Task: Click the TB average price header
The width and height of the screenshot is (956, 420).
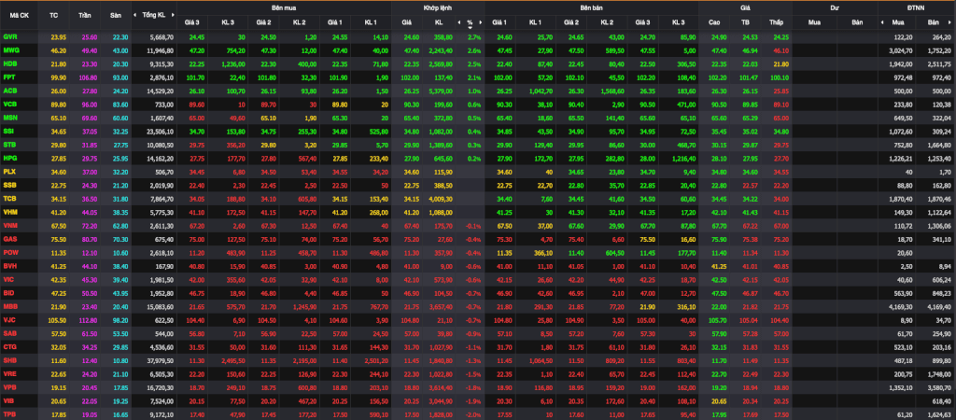Action: [x=744, y=22]
